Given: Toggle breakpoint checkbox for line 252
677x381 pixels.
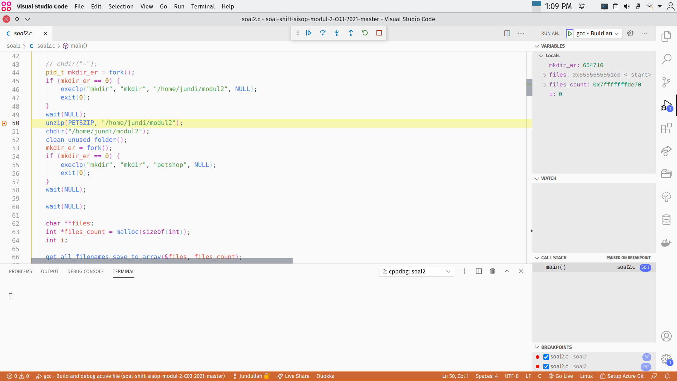Looking at the screenshot, I should tap(546, 367).
